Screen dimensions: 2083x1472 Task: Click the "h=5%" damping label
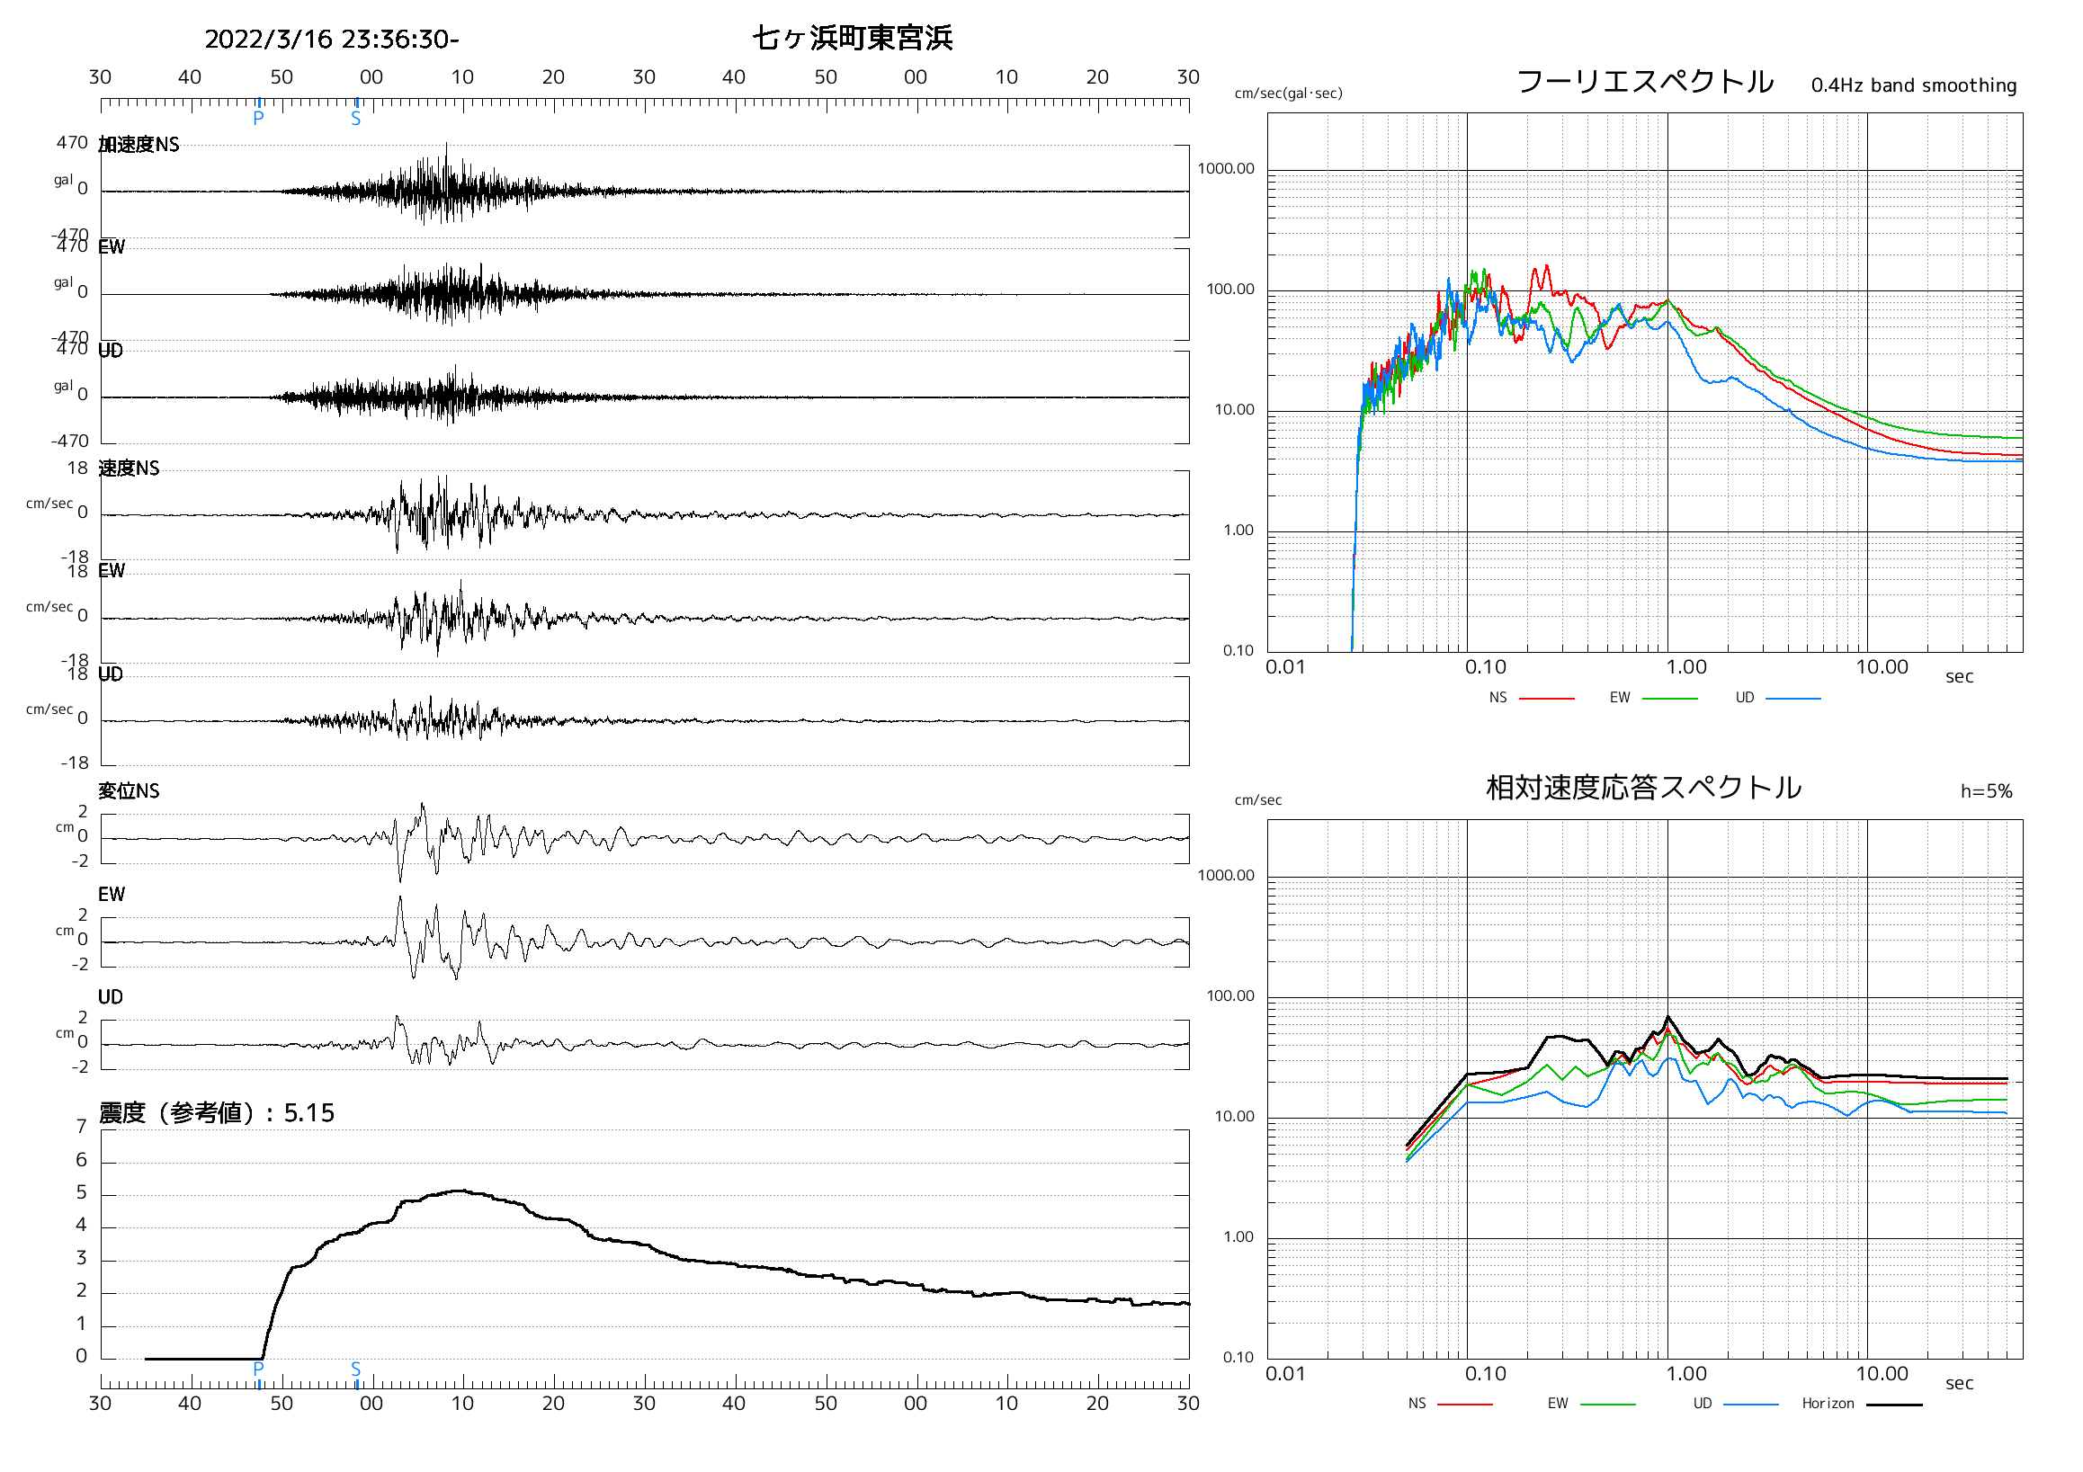(x=1986, y=792)
